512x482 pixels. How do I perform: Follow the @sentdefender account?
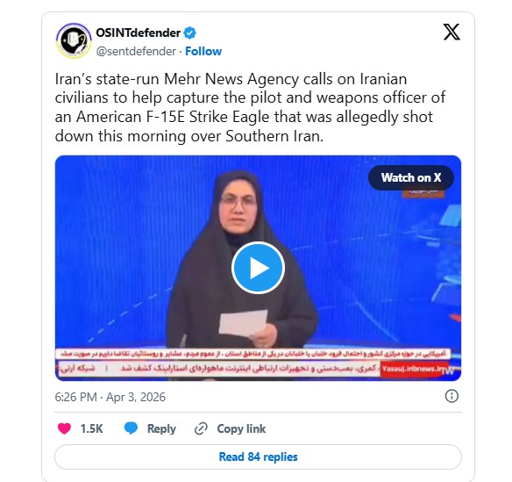(203, 51)
